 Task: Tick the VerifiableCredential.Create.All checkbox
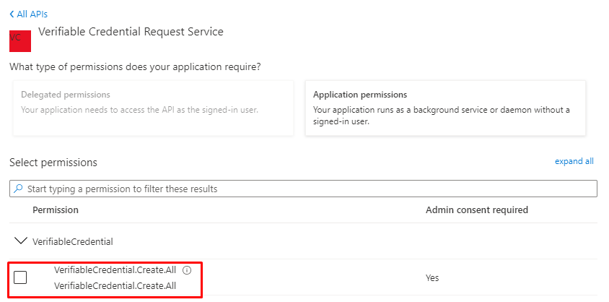[x=20, y=277]
